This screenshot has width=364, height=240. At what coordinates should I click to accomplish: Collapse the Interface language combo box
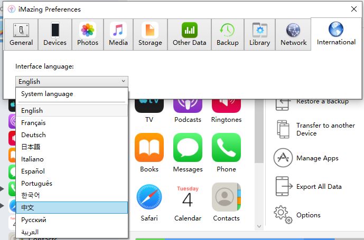tap(72, 81)
